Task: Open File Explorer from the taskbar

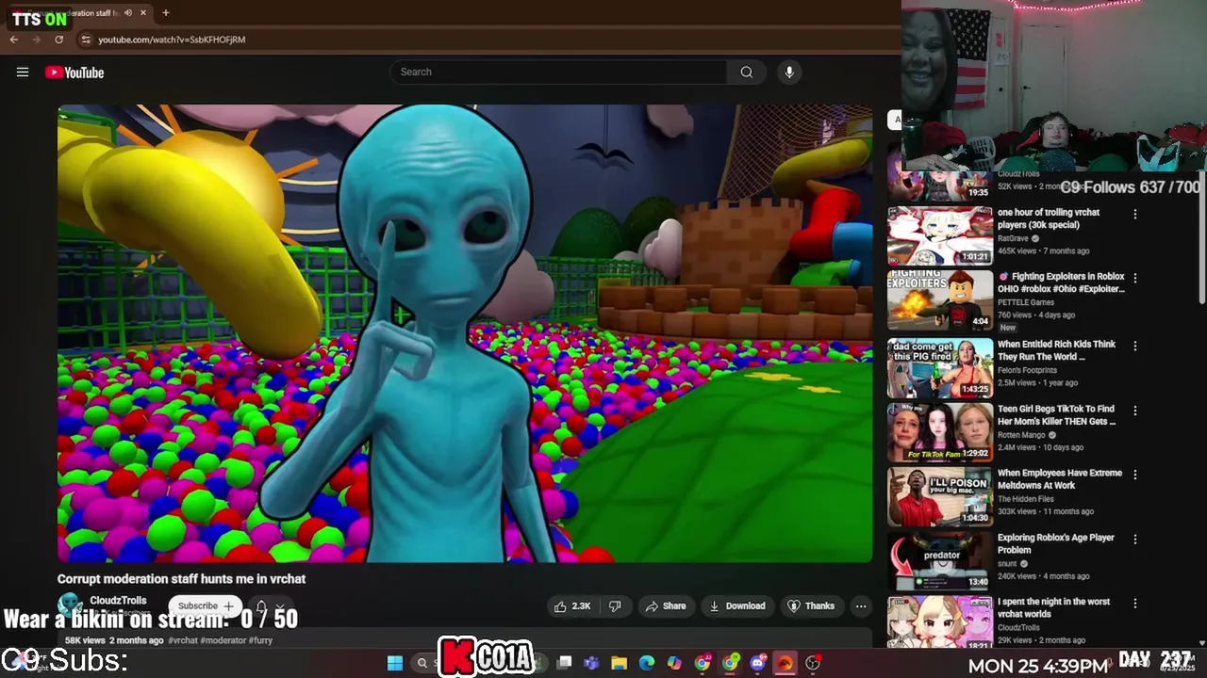Action: click(619, 663)
